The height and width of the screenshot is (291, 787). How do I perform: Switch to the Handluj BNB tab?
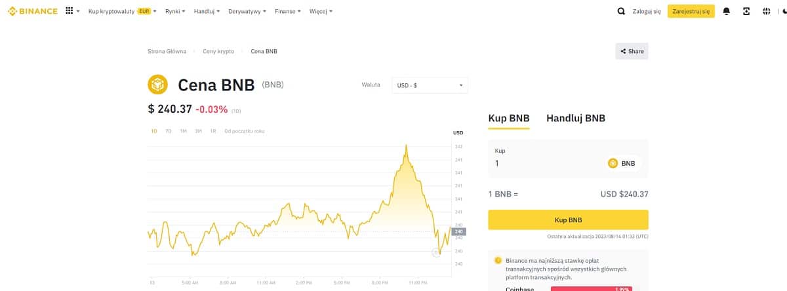click(x=575, y=119)
